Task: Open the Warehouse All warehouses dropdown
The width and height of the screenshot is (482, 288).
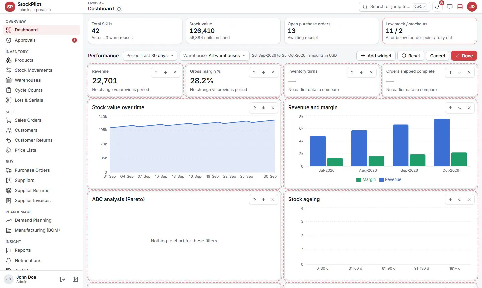Action: (x=215, y=56)
